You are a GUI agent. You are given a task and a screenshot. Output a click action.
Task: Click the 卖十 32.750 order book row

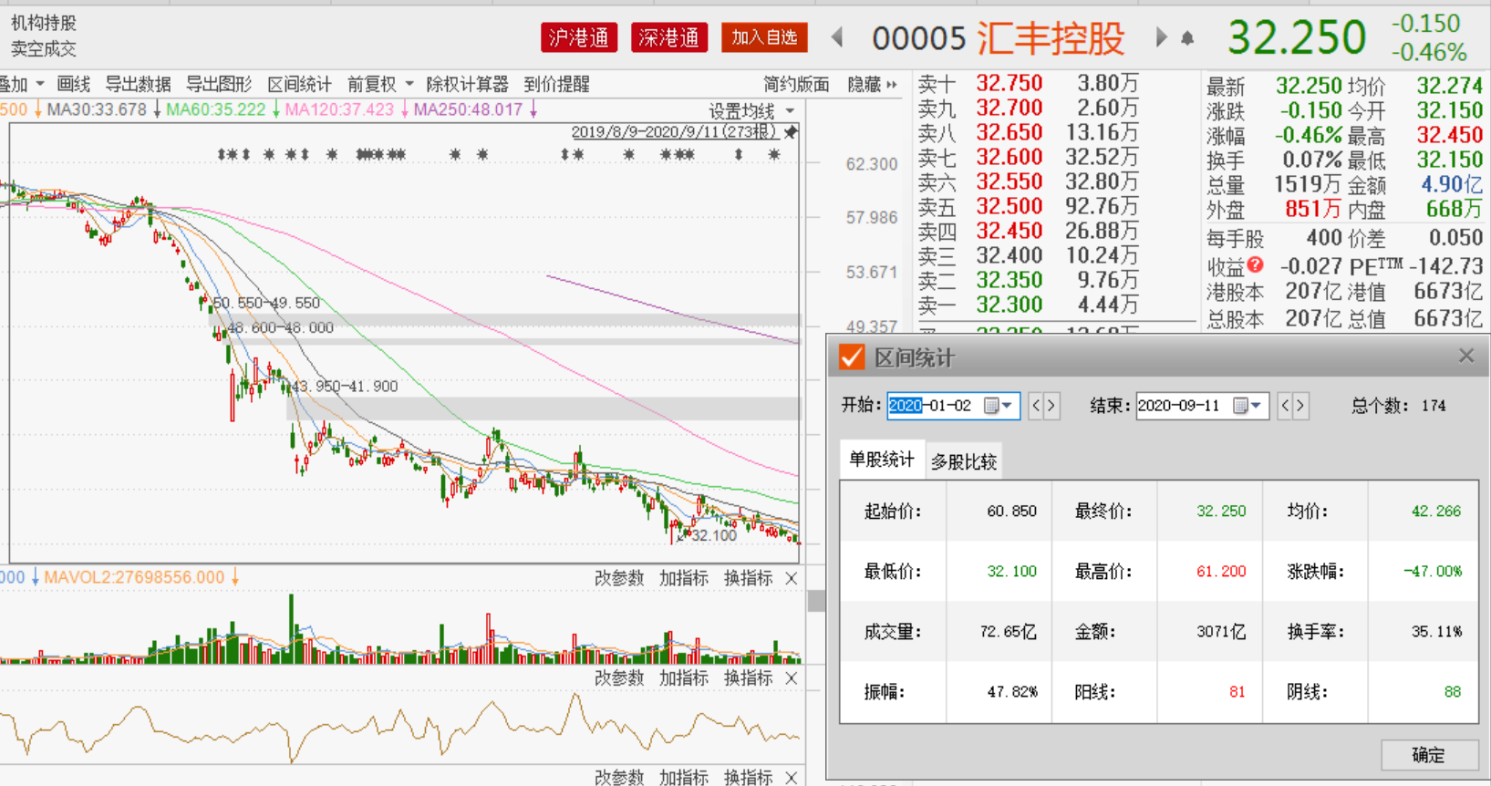click(1028, 84)
